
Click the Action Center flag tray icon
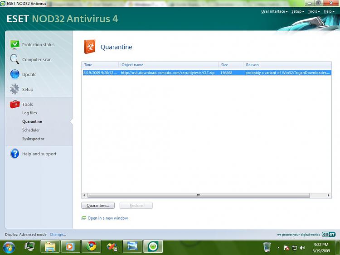[x=286, y=248]
